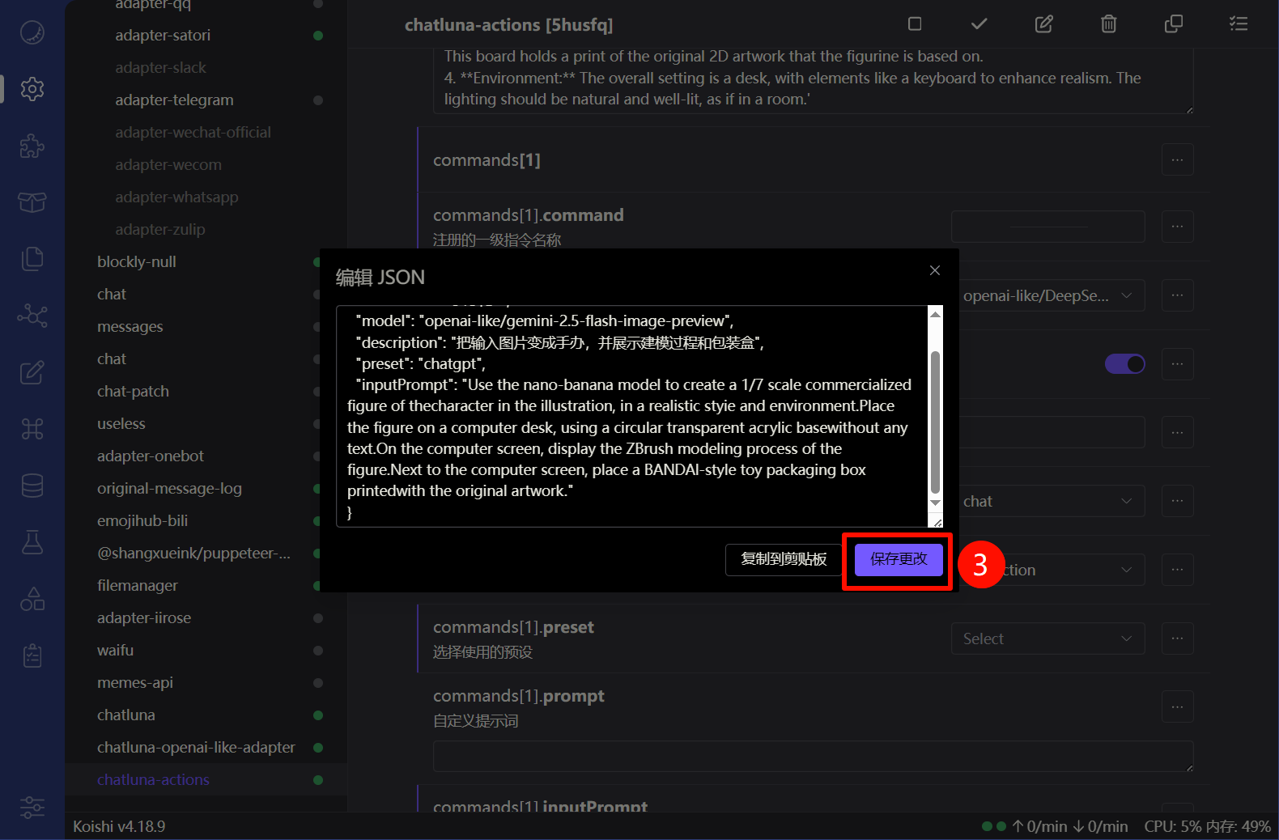Select adapter-telegram in plugin list

coord(174,100)
